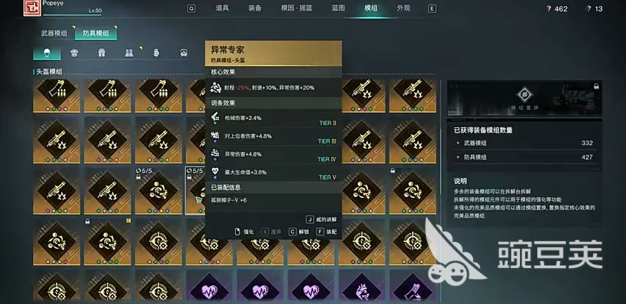Select the boots armor slot icon
Viewport: 626px width, 304px height.
pos(129,53)
